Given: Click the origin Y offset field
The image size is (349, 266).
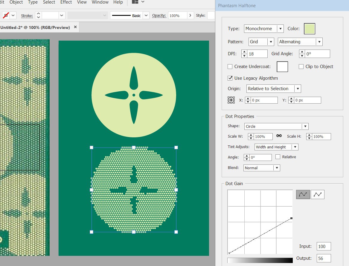Looking at the screenshot, I should (308, 100).
